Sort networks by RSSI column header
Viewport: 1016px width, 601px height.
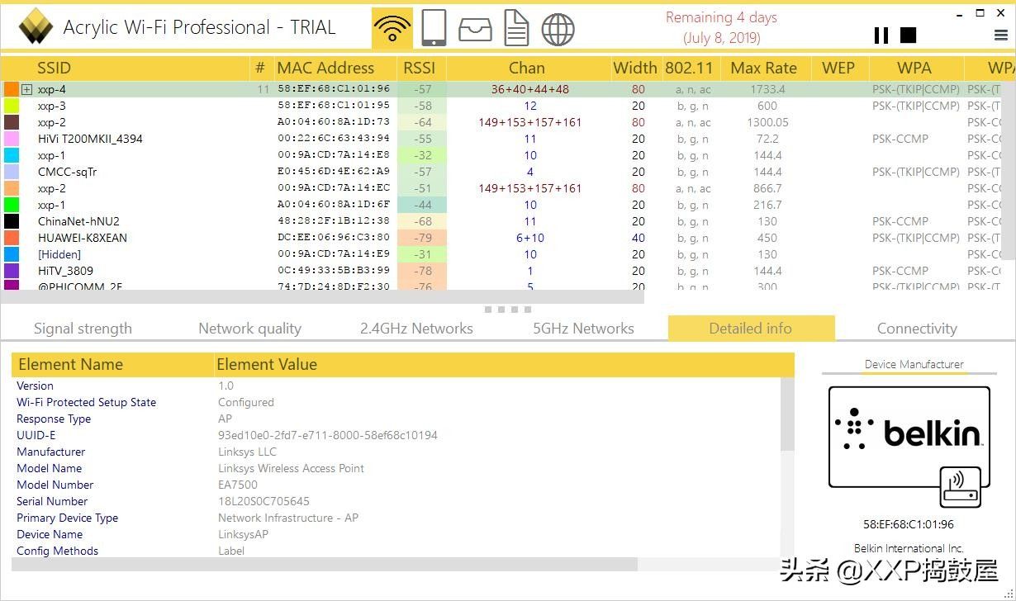[420, 68]
